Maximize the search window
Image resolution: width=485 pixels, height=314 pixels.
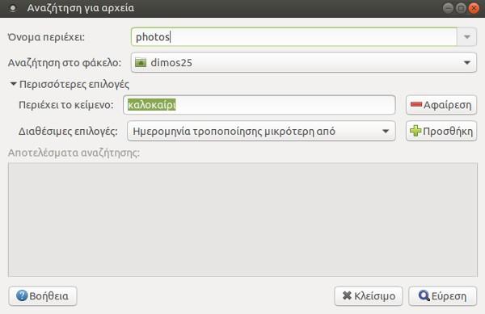pos(461,8)
